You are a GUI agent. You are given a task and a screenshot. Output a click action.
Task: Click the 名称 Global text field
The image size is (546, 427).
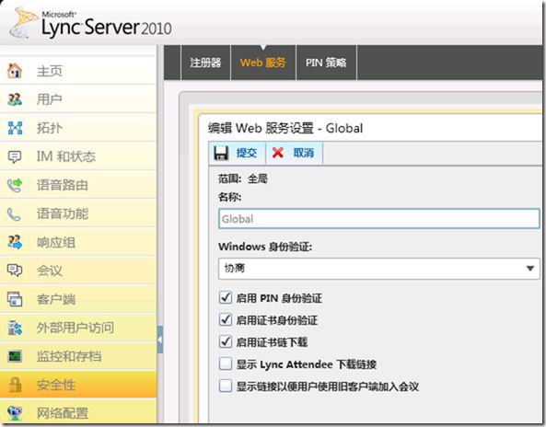[378, 218]
